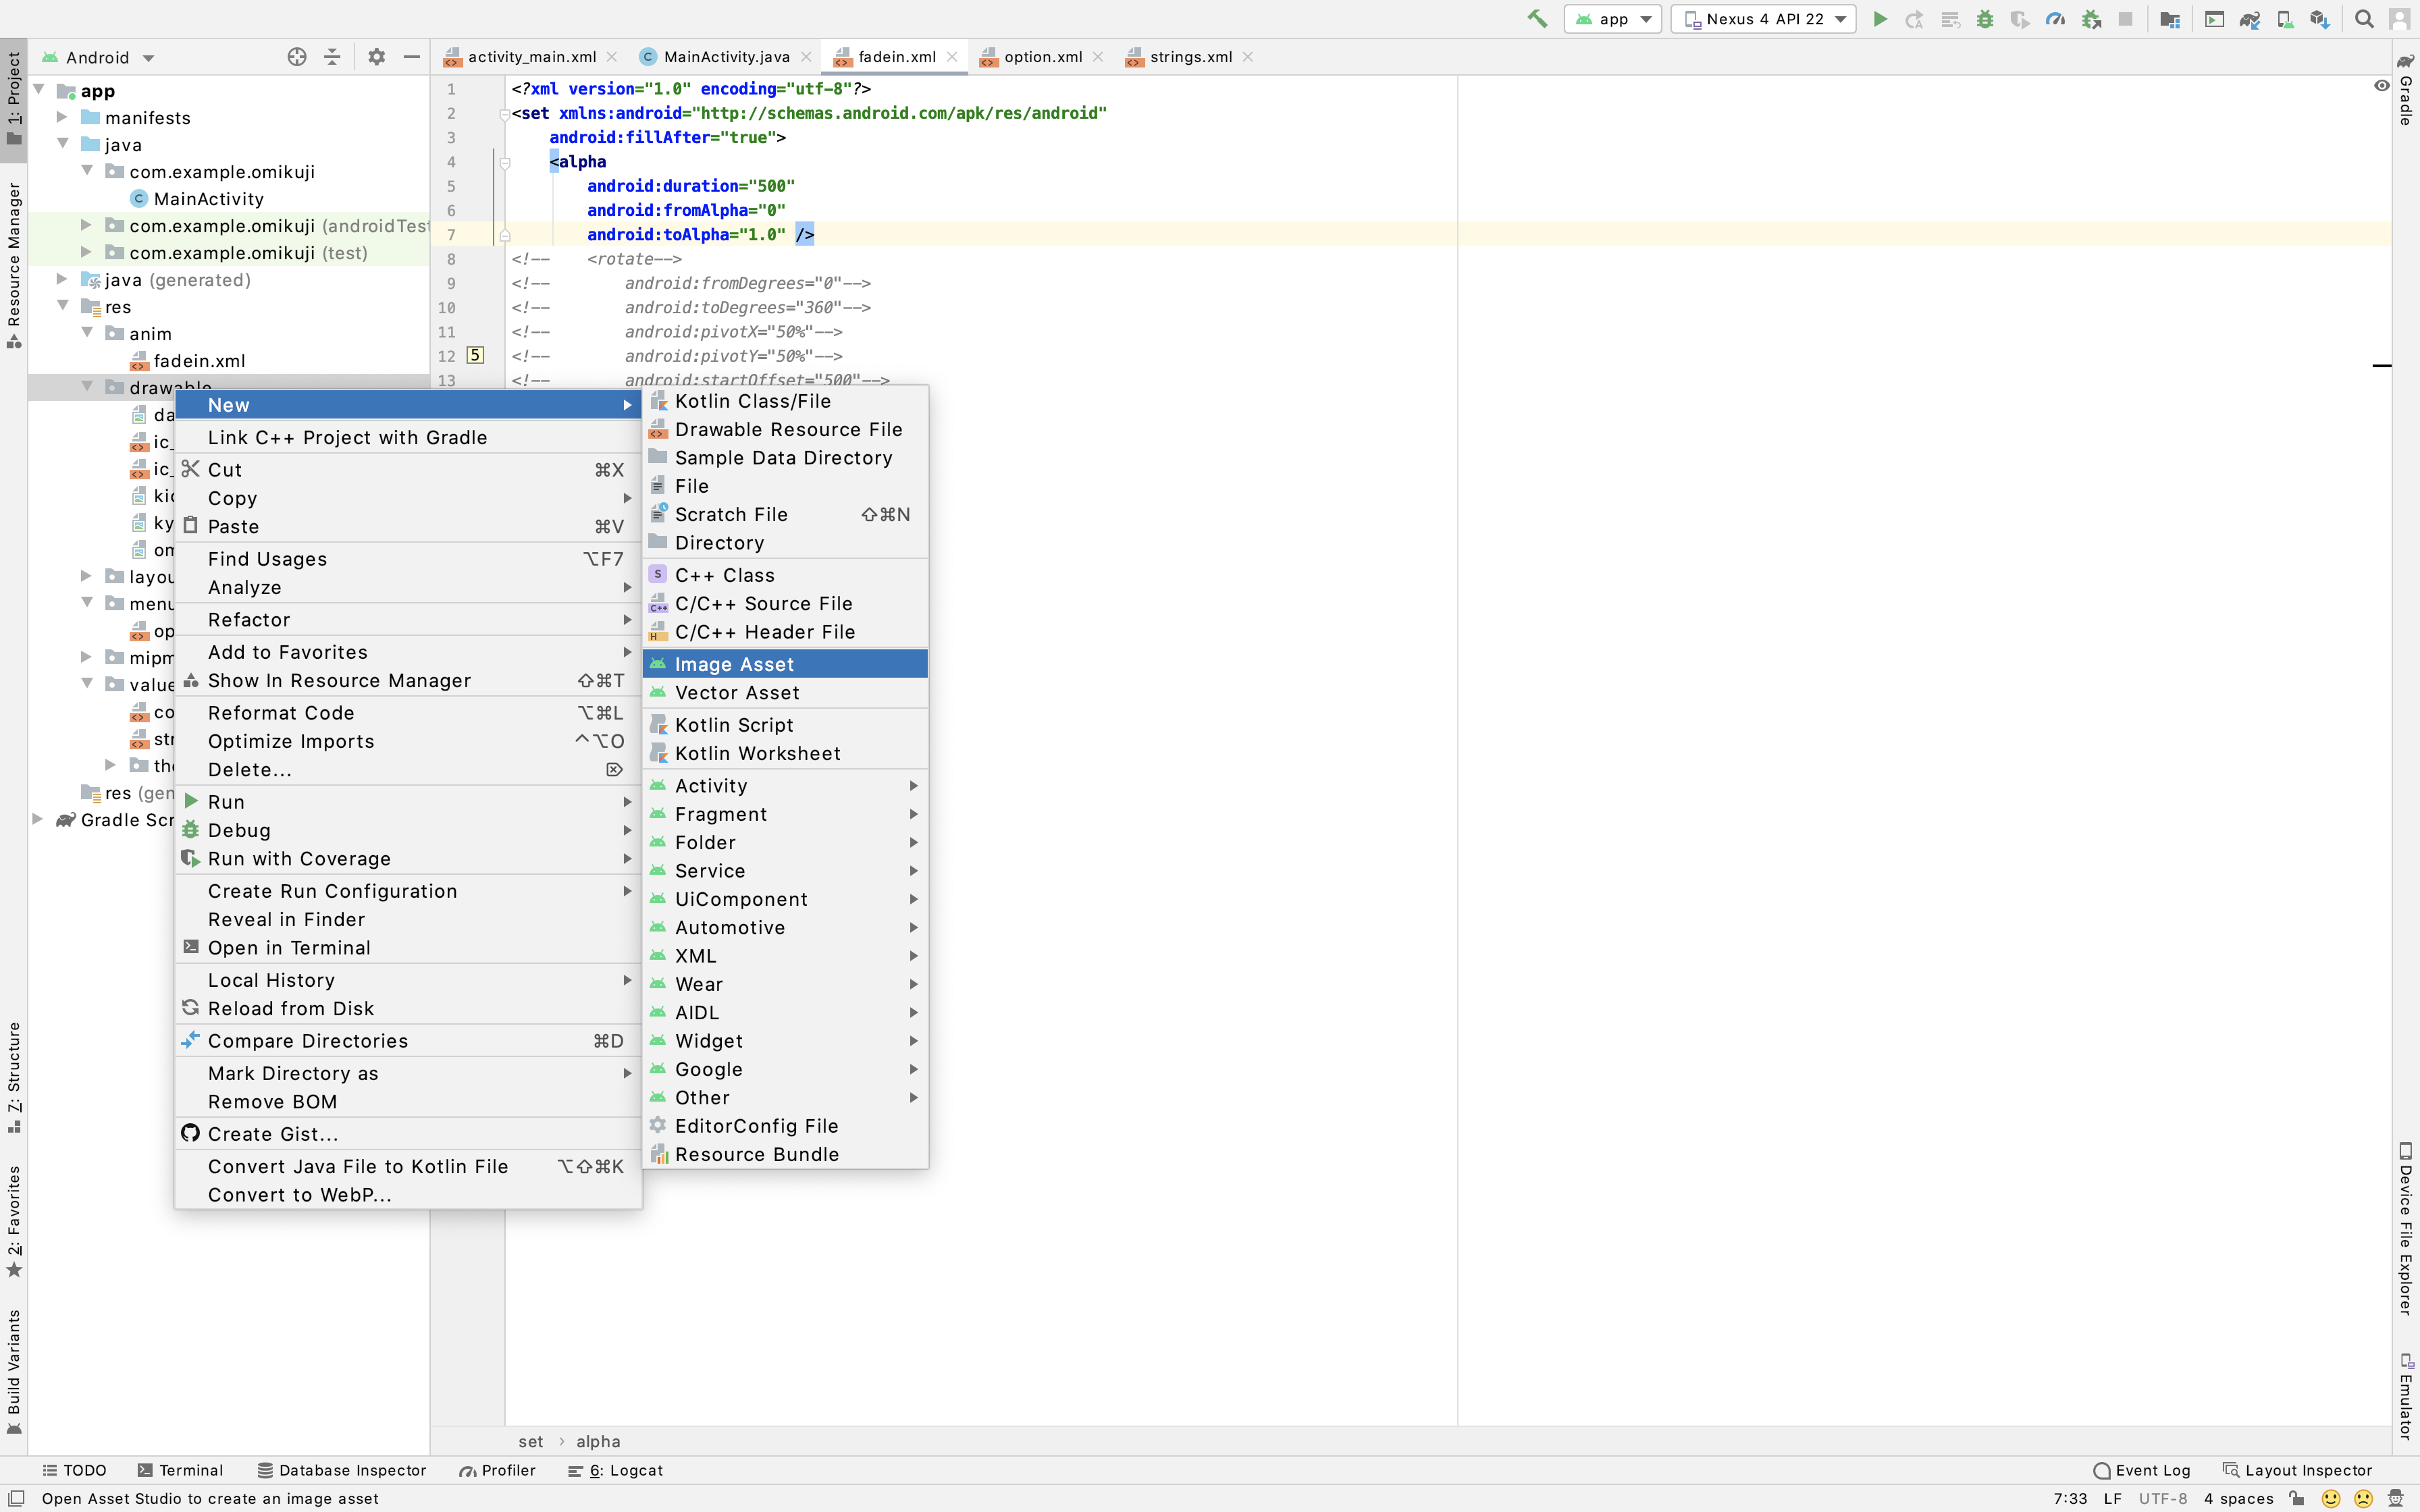Click the locate/select opened file target icon

[297, 57]
